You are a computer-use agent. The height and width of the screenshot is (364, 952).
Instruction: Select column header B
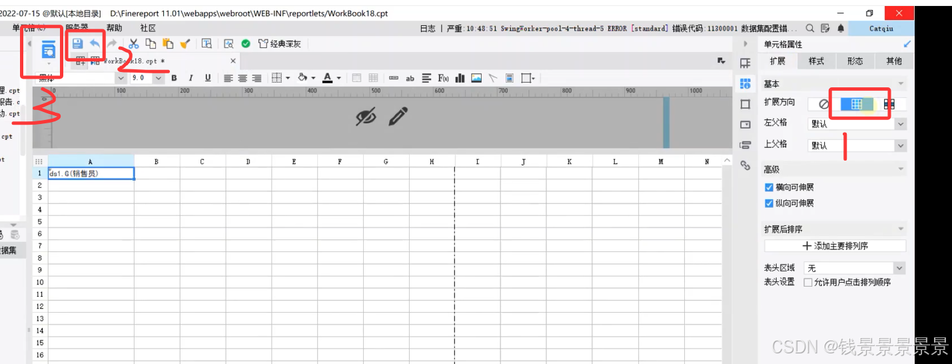[157, 161]
